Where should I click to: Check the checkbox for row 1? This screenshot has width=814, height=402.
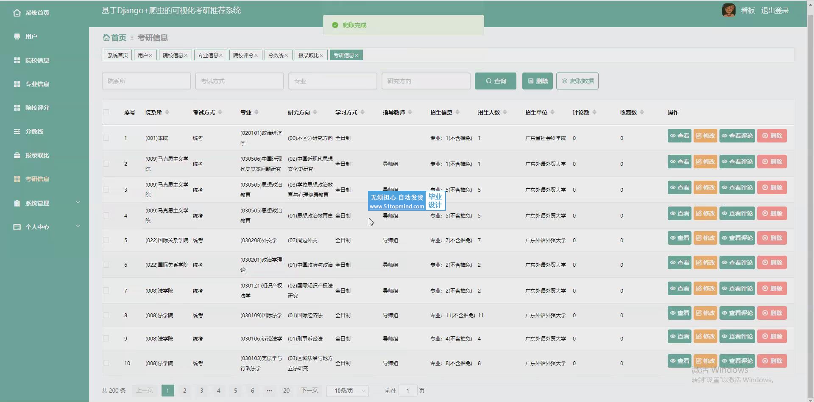coord(106,138)
